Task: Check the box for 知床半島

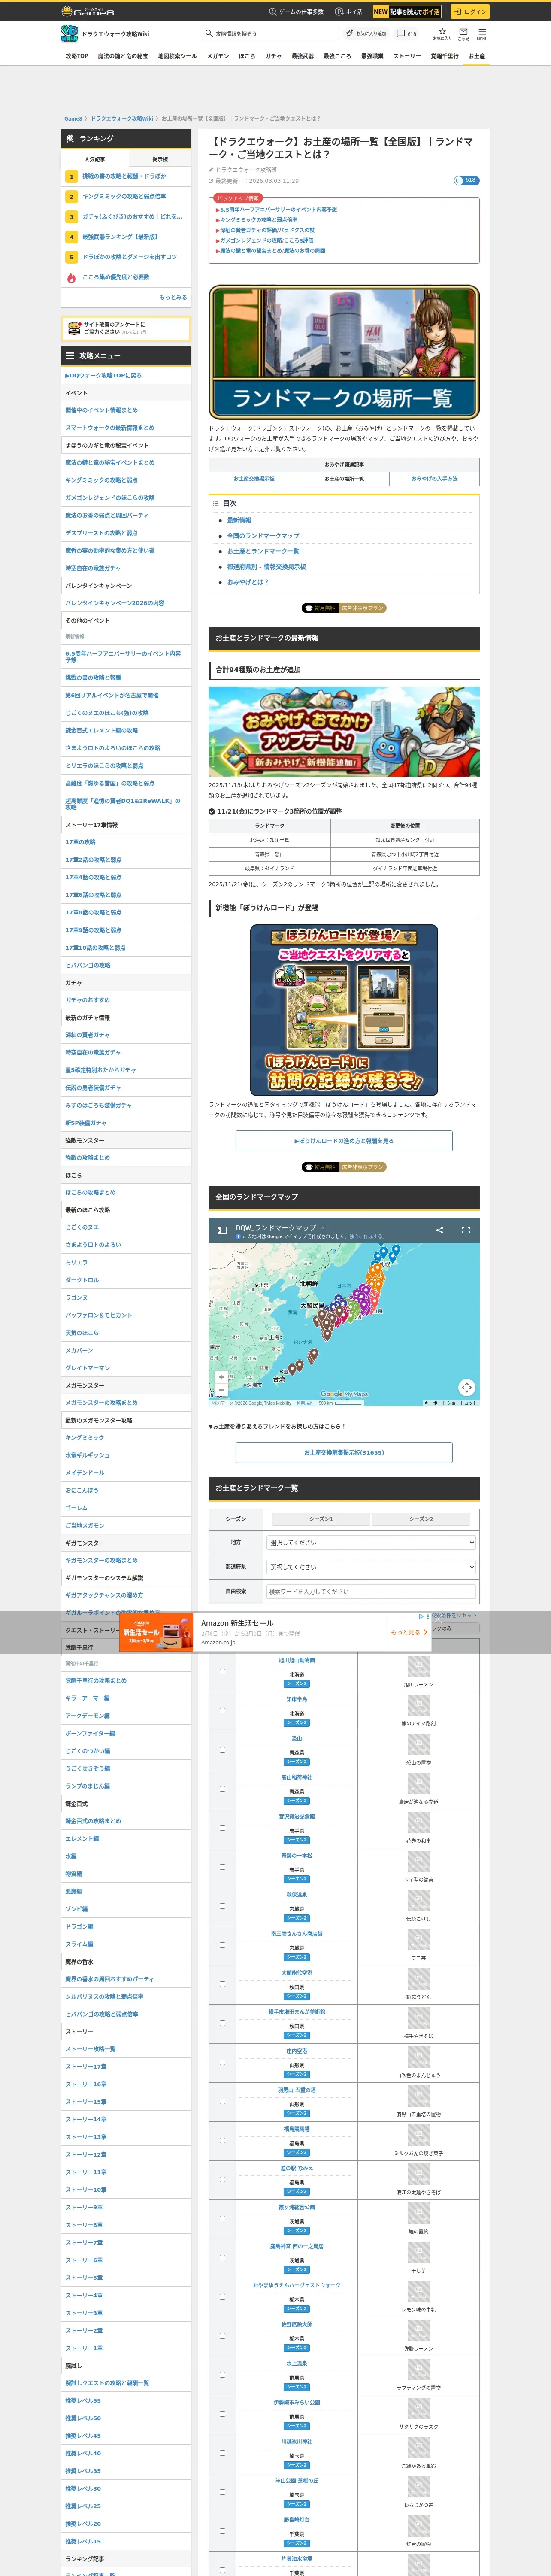Action: (x=222, y=1711)
